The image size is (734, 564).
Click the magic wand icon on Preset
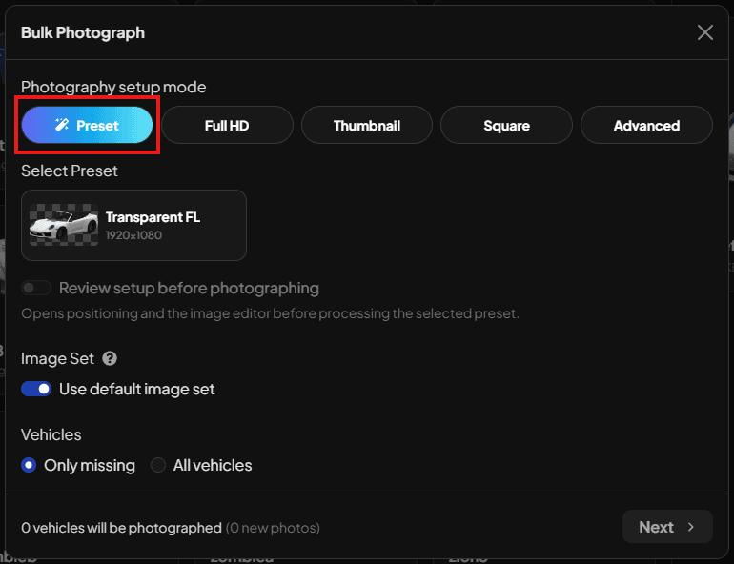point(62,125)
